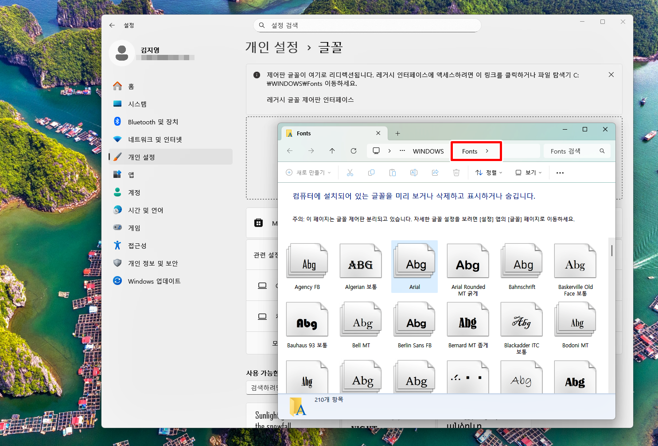The width and height of the screenshot is (658, 446).
Task: Open 레거시 글꼴 제어판 인터페이스 link
Action: pyautogui.click(x=310, y=100)
